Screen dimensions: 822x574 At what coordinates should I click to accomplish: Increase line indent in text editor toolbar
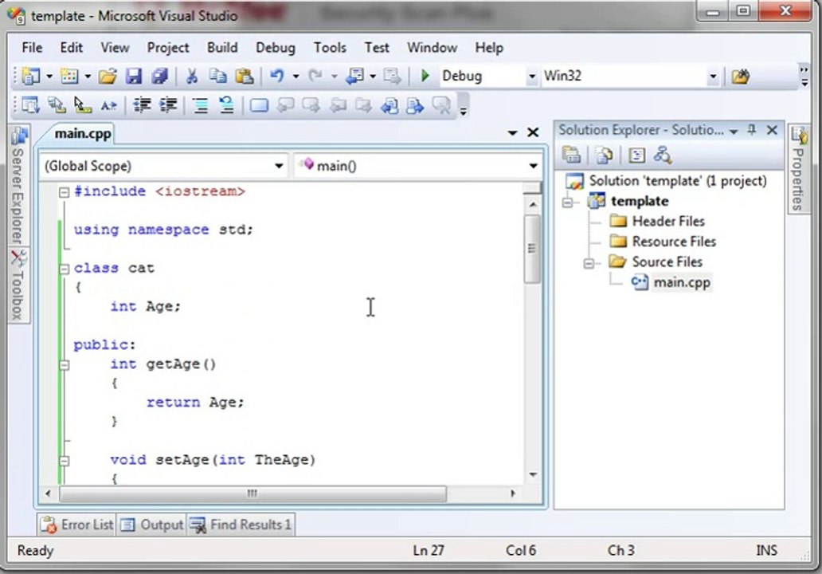tap(168, 105)
